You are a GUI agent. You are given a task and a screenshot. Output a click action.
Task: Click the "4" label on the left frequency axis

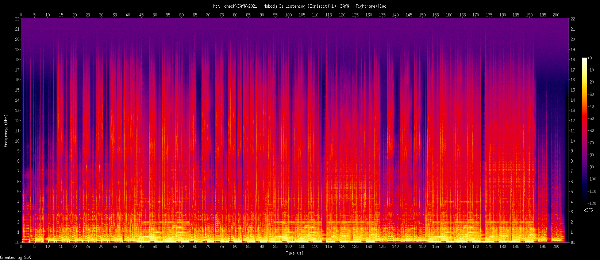[18, 202]
